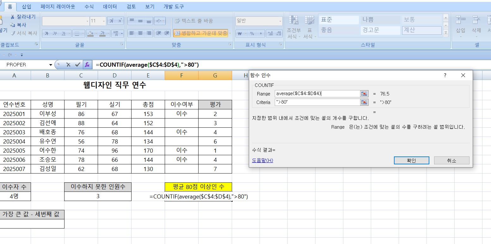491x244 pixels.
Task: Toggle center horizontal alignment button
Action: (x=140, y=33)
